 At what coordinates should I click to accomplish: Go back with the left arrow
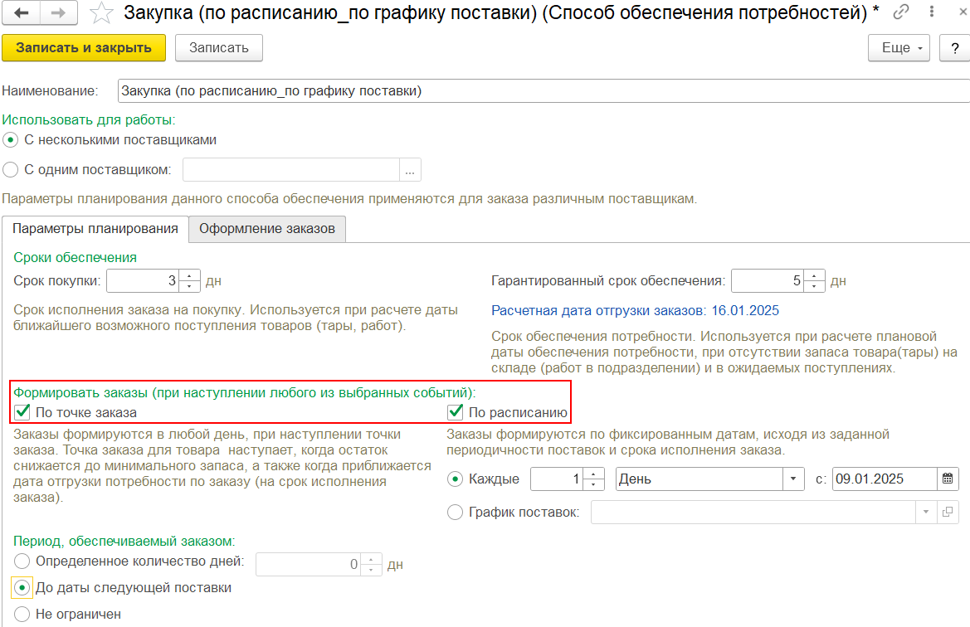[21, 13]
